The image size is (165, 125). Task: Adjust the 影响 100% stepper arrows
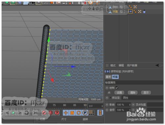point(130,104)
